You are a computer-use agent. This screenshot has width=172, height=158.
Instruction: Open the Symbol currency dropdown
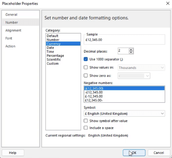[124, 114]
